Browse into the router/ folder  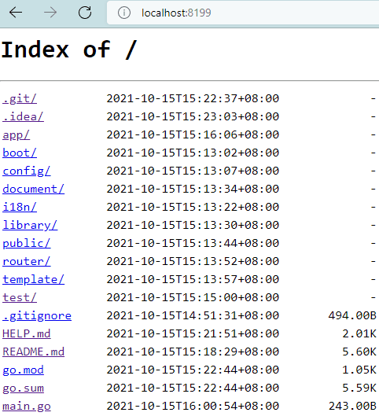click(x=27, y=262)
